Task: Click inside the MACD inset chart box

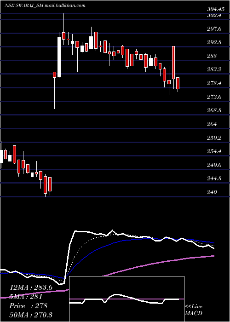Action: tap(126, 299)
